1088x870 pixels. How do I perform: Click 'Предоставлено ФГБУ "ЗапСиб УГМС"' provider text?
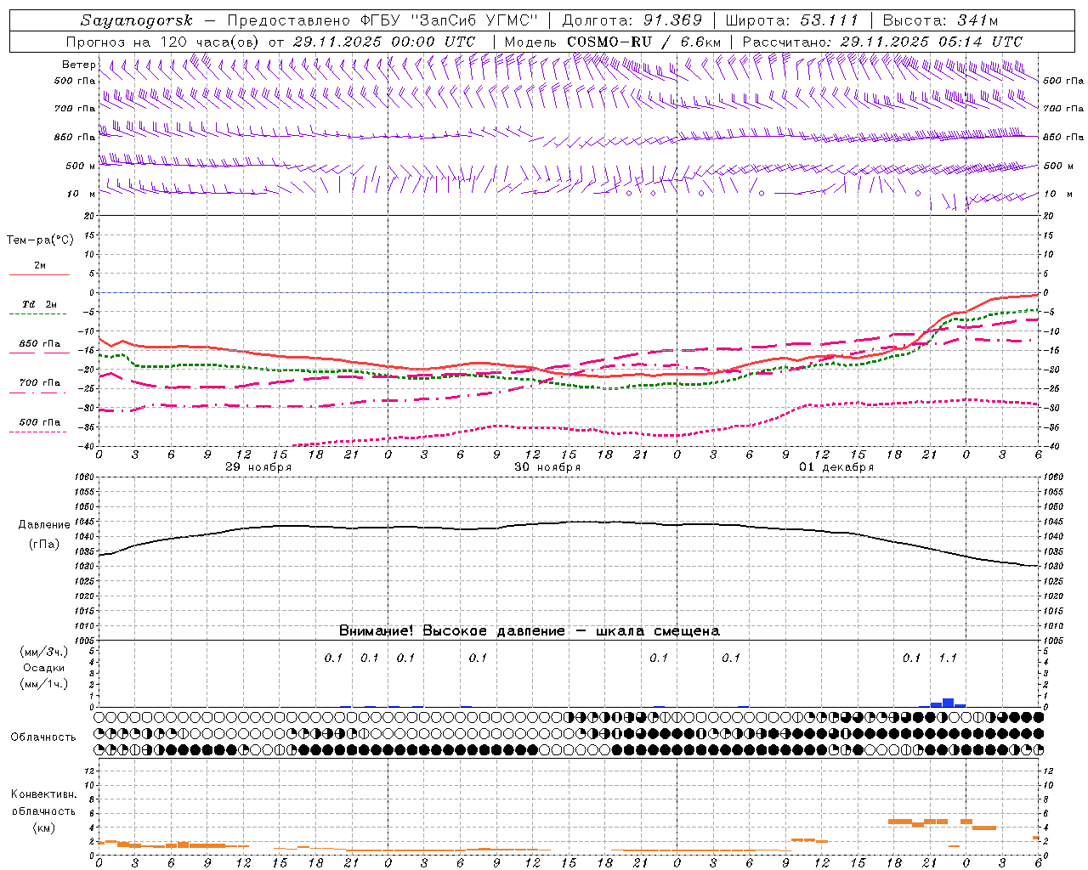click(382, 20)
